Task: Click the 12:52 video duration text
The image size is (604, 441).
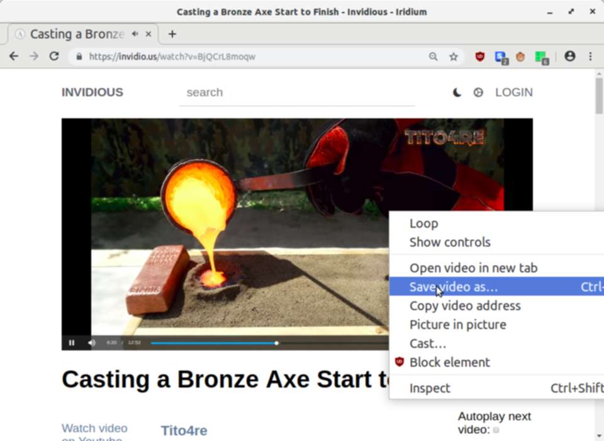Action: click(x=135, y=342)
